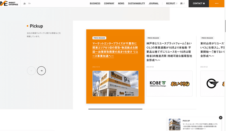
Task: Click the carousel progress bar
Action: click(x=142, y=109)
